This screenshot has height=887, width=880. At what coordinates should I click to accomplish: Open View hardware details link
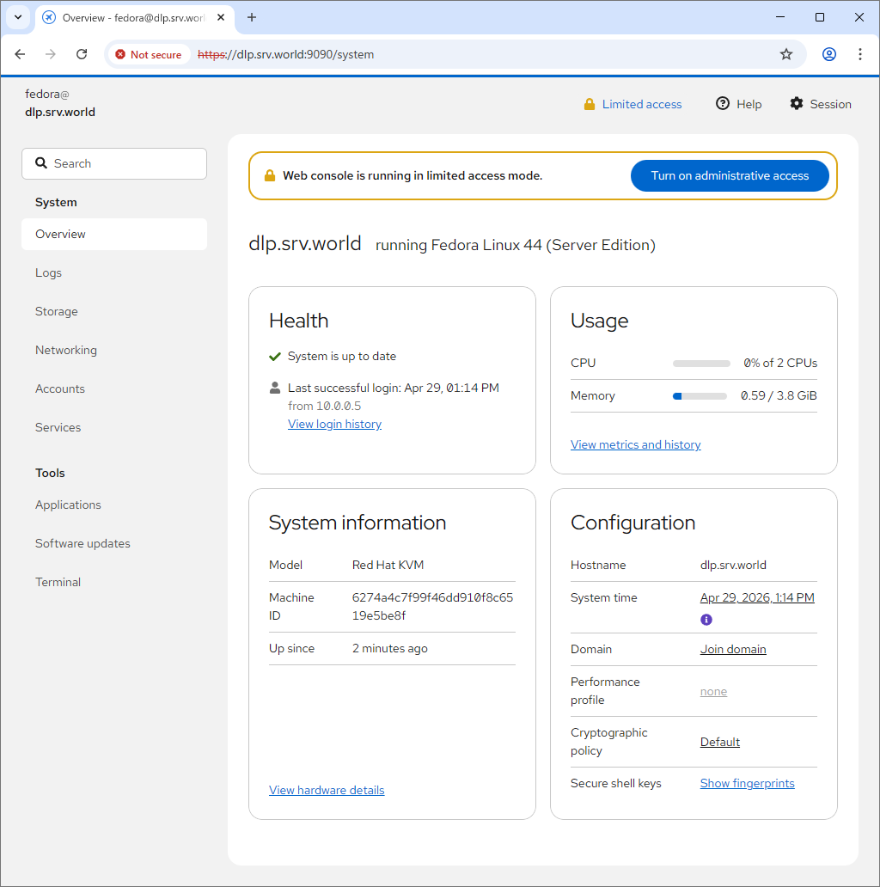[327, 790]
